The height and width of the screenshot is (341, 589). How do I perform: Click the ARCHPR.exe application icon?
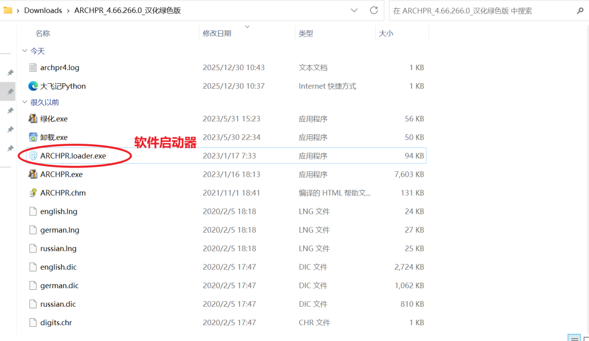point(33,174)
